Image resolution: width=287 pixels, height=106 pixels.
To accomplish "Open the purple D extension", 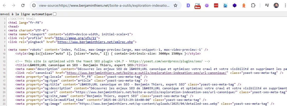I will tap(188, 5).
